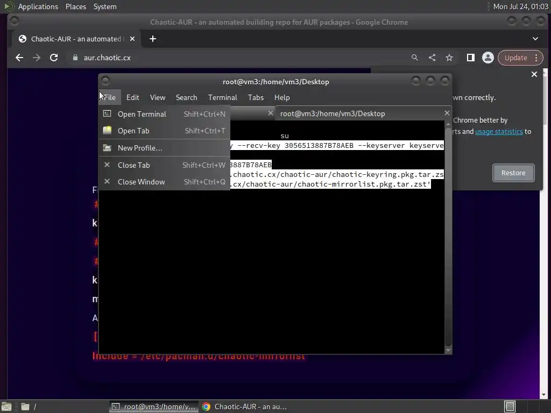Click 'Include = /etc/pacman.d/chaotic-mirrorlist' text
Image resolution: width=551 pixels, height=413 pixels.
click(x=199, y=356)
